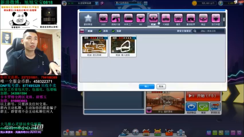Click the purple search icon bottom-right
This screenshot has height=137, width=244.
[x=233, y=133]
